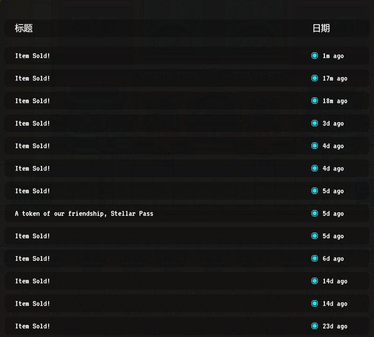Open "A token of our friendship, Stellar Pass"

click(84, 214)
